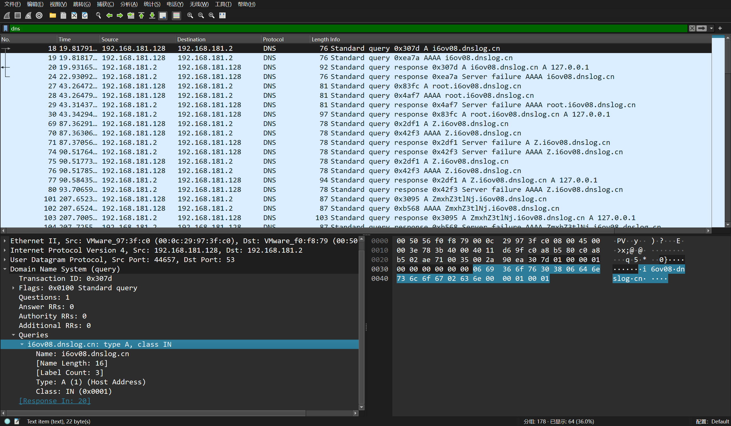The height and width of the screenshot is (426, 731).
Task: Go to first packet arrow icon
Action: (141, 15)
